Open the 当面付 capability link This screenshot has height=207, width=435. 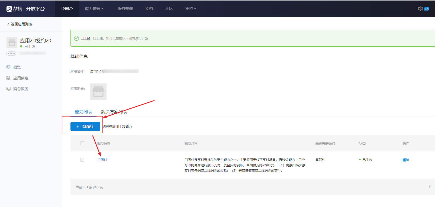click(x=102, y=160)
